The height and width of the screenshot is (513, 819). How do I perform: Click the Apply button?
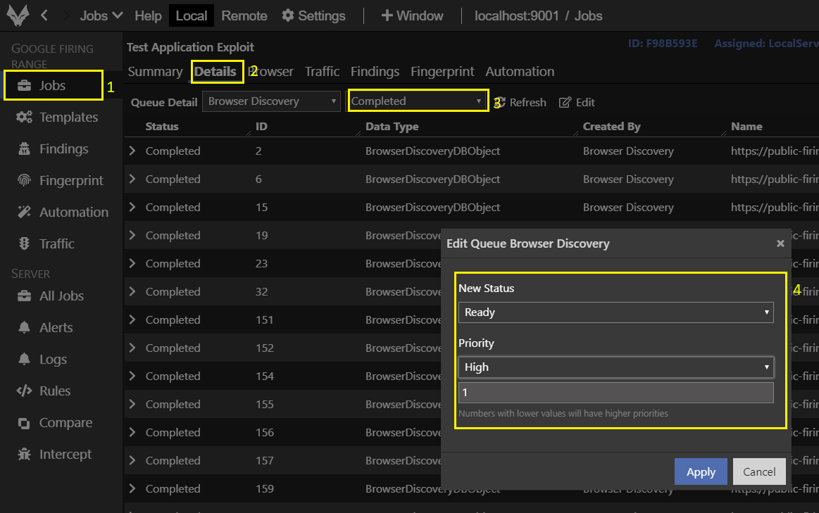tap(701, 471)
